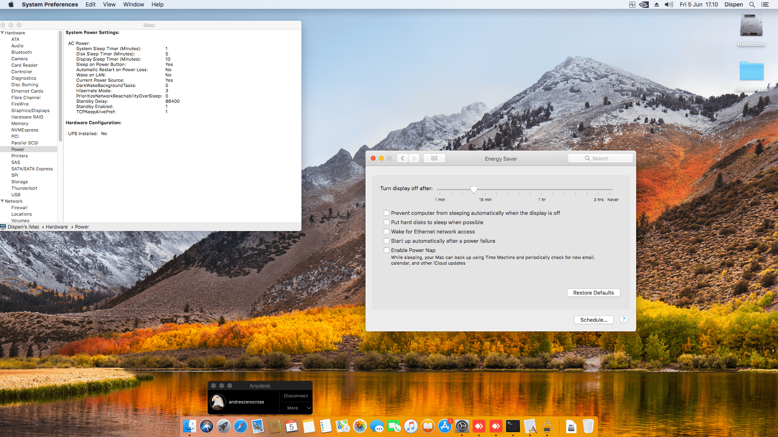Collapse the Hardware tree section

pyautogui.click(x=2, y=33)
